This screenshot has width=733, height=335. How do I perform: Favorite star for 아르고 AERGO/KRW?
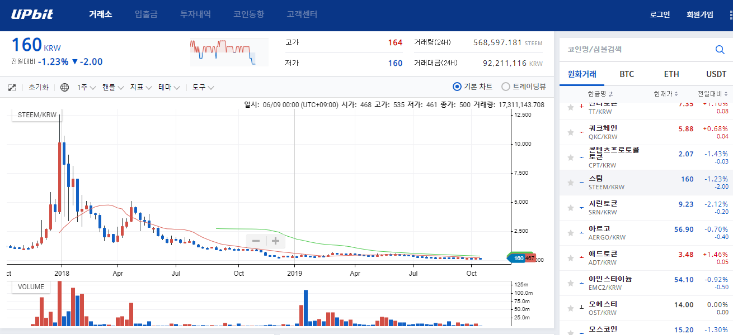[570, 233]
